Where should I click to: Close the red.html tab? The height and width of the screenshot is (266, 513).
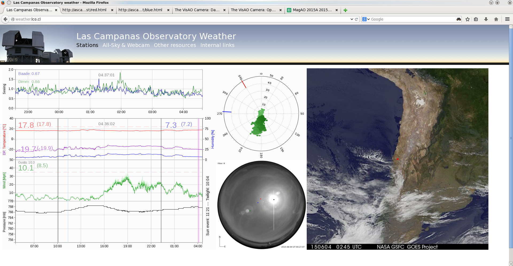112,10
